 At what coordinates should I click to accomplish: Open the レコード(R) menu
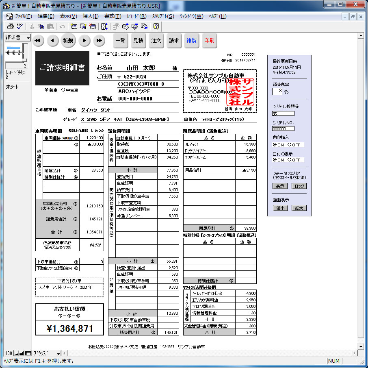136,16
